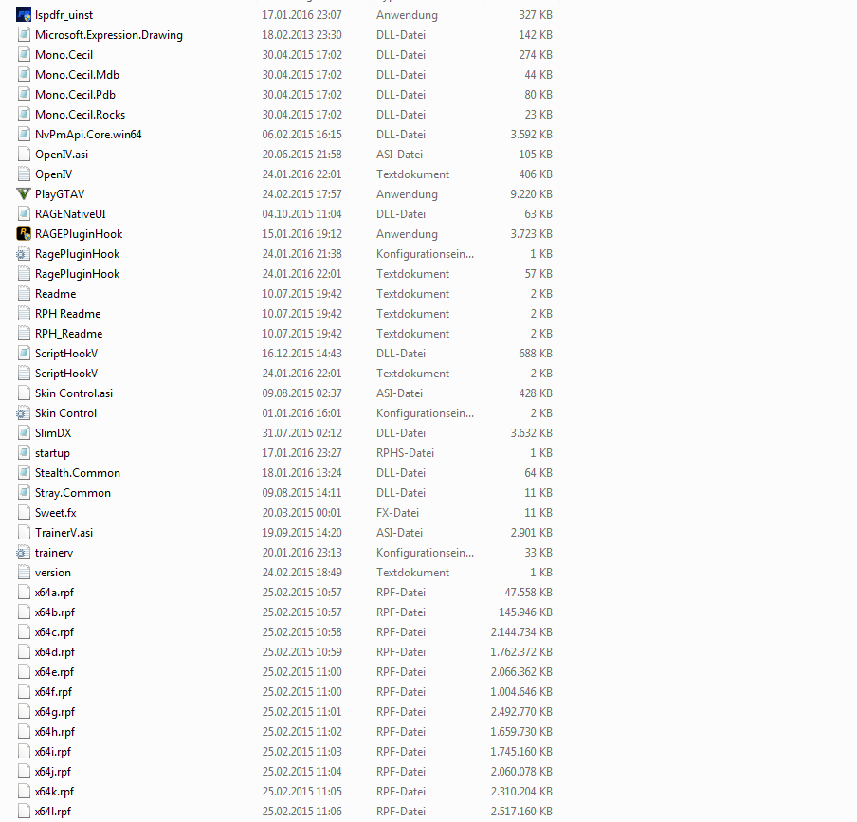This screenshot has height=822, width=857.
Task: Click the RAGEPluginHook application icon
Action: pyautogui.click(x=24, y=234)
